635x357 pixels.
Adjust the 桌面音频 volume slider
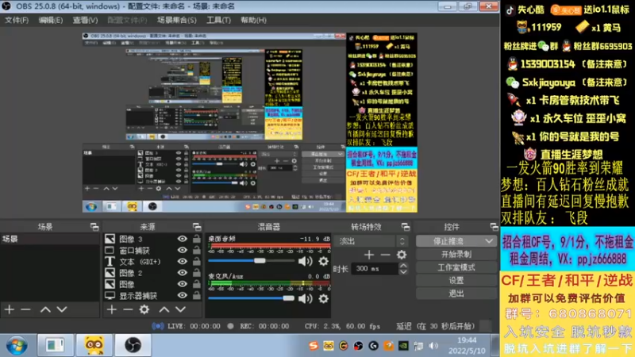pos(252,261)
